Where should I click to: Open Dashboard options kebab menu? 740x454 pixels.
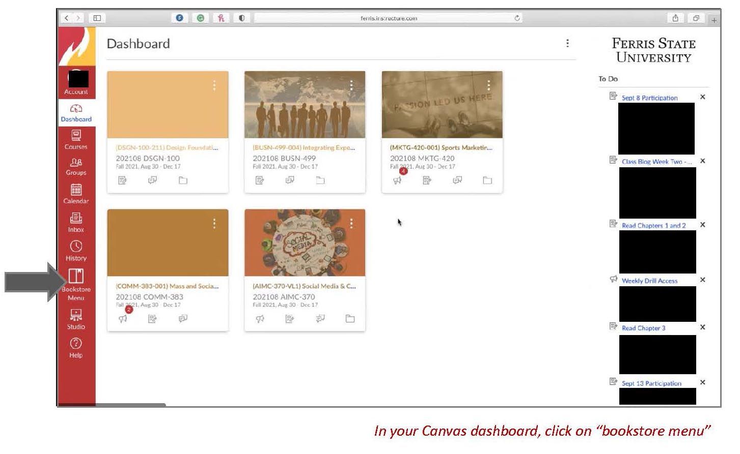tap(567, 43)
